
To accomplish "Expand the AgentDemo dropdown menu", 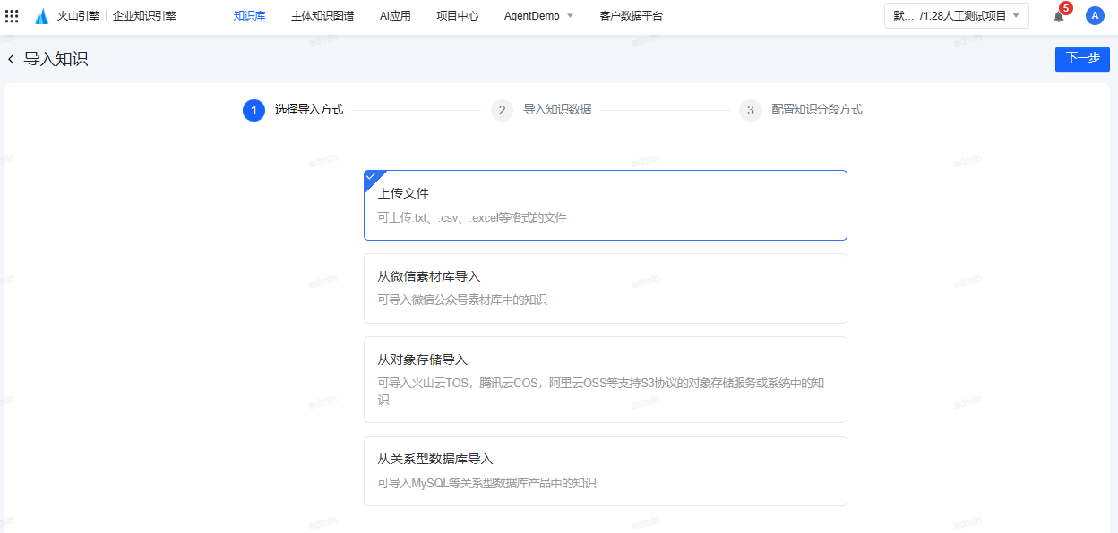I will (x=538, y=16).
